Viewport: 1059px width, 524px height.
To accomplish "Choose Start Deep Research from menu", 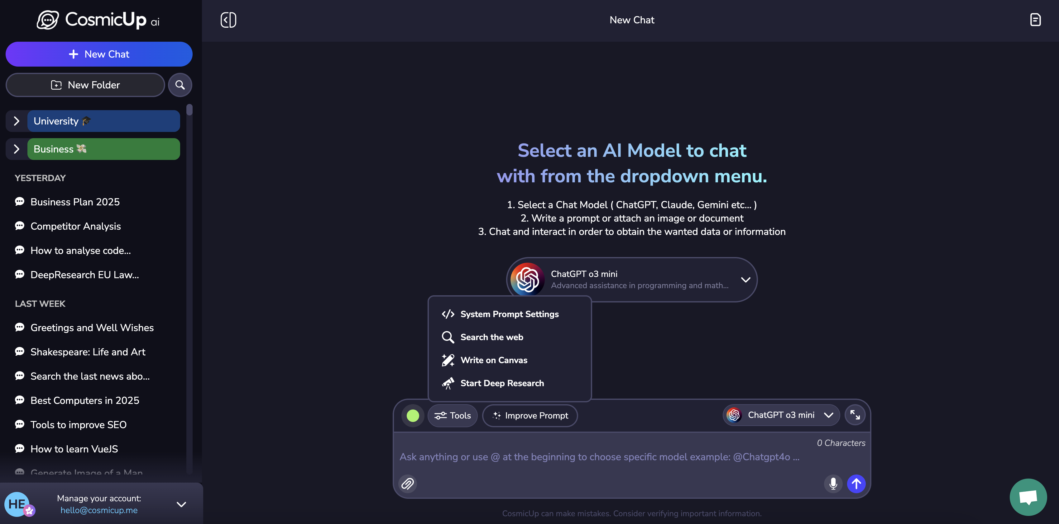I will coord(502,383).
